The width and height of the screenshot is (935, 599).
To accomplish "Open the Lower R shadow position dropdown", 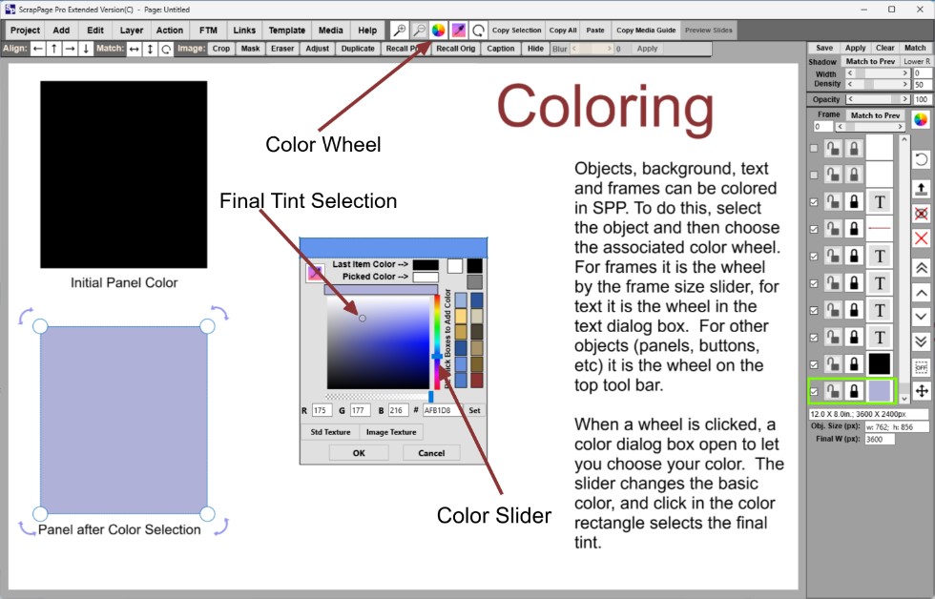I will pos(916,61).
